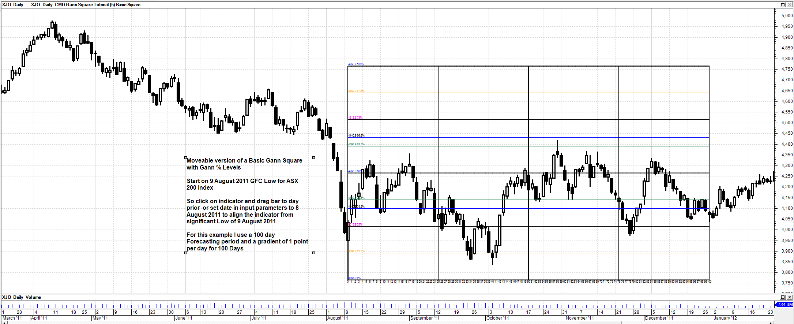Click January '12 on the date axis
The image size is (794, 324).
point(725,318)
